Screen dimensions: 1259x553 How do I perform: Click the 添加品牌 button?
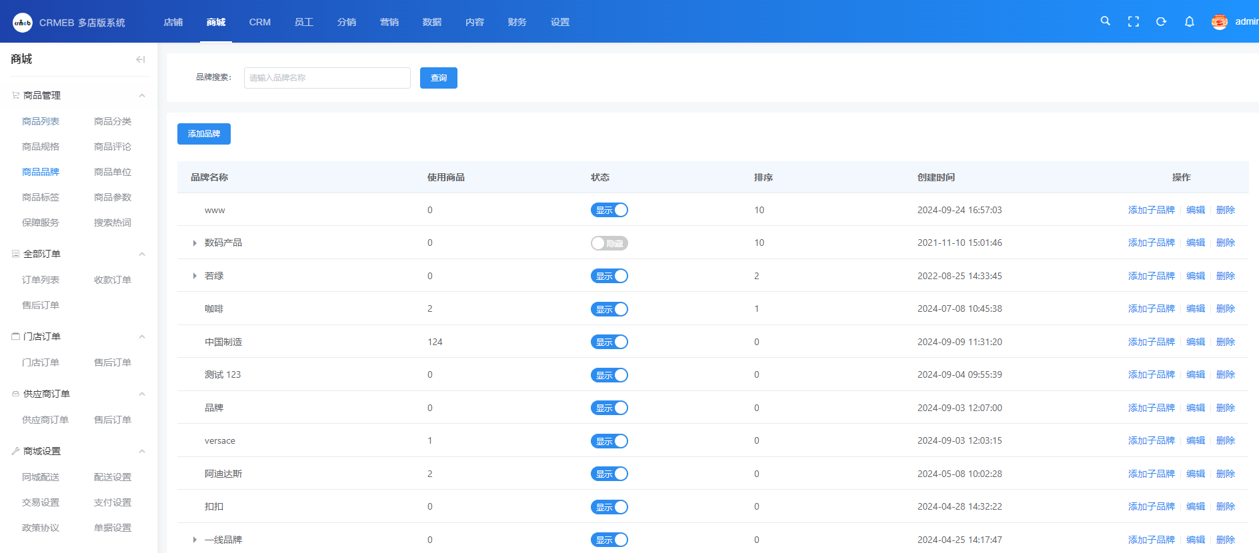point(203,134)
